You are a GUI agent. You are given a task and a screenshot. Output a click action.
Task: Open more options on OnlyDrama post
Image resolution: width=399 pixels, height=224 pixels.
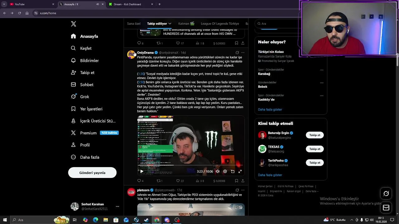[243, 53]
